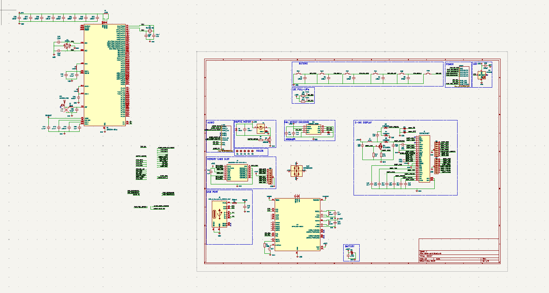Select the title block Title: ROOT field
The height and width of the screenshot is (293, 549).
coord(427,256)
